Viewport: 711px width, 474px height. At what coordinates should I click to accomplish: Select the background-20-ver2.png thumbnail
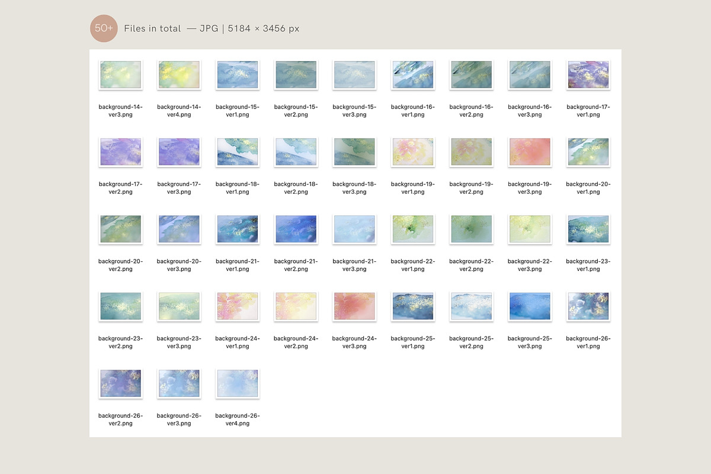click(x=121, y=229)
